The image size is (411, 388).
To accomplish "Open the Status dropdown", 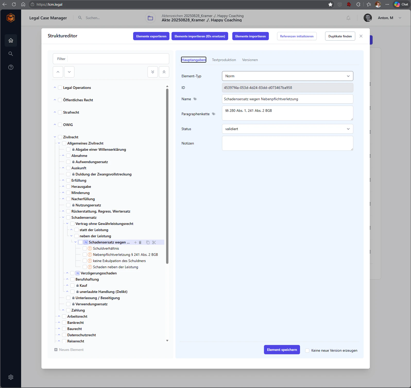I will coord(287,129).
